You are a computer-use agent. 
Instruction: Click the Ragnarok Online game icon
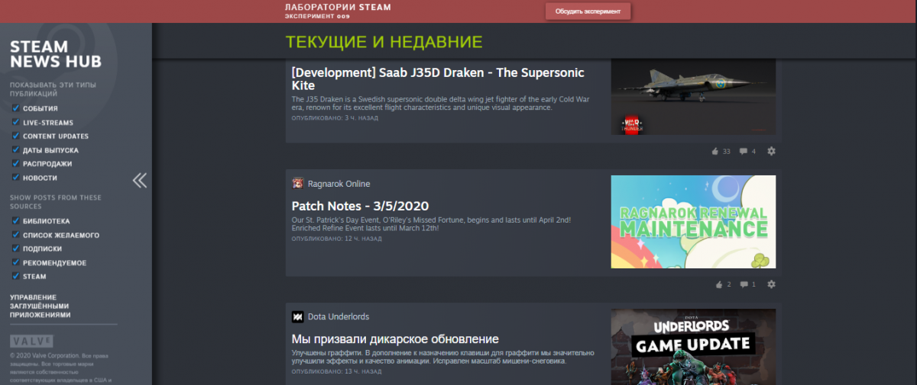(x=298, y=184)
